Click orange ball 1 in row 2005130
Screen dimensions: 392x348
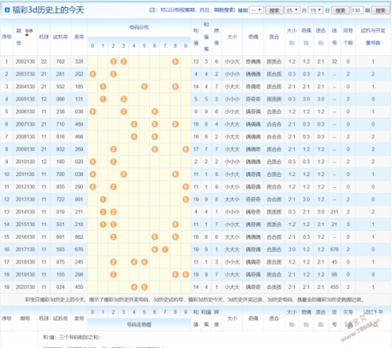tap(103, 99)
